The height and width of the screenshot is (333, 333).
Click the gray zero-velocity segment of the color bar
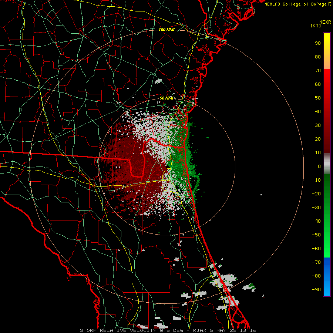pos(327,164)
